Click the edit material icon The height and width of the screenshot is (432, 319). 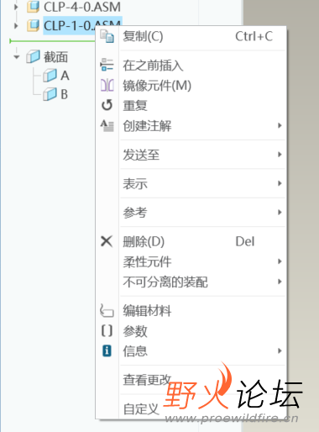(x=107, y=310)
